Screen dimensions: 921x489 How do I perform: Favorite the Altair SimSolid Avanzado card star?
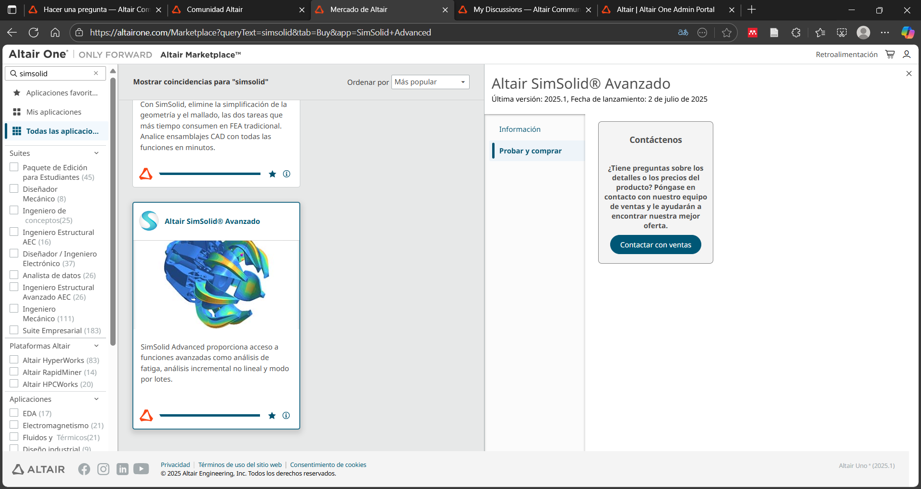[x=272, y=416]
